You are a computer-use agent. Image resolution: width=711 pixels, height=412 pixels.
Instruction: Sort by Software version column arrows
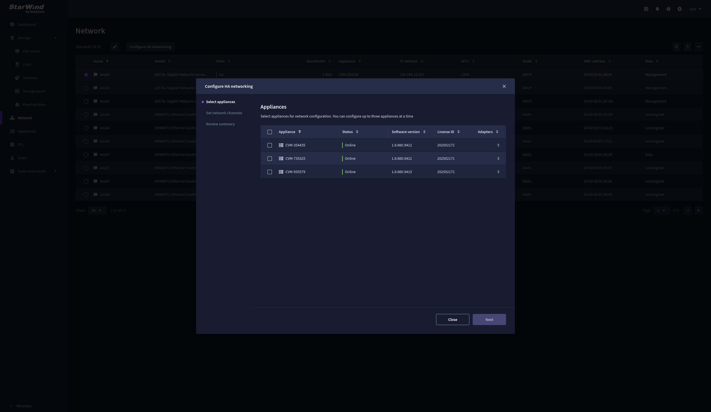pyautogui.click(x=424, y=132)
